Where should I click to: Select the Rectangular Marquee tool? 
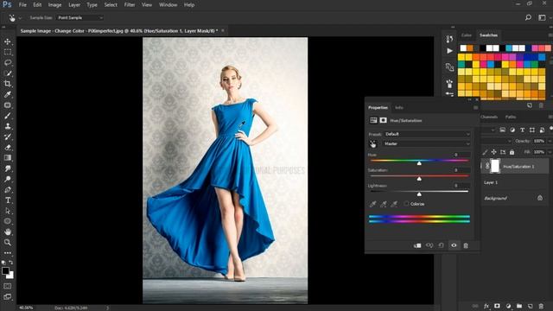pyautogui.click(x=8, y=52)
